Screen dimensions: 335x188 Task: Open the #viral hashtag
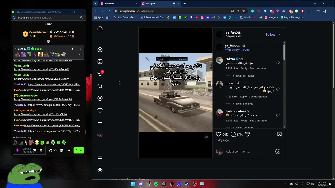point(247,50)
